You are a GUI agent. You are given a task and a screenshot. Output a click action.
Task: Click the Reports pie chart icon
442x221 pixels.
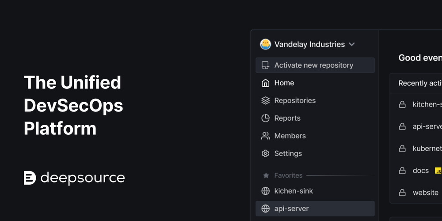pyautogui.click(x=265, y=118)
